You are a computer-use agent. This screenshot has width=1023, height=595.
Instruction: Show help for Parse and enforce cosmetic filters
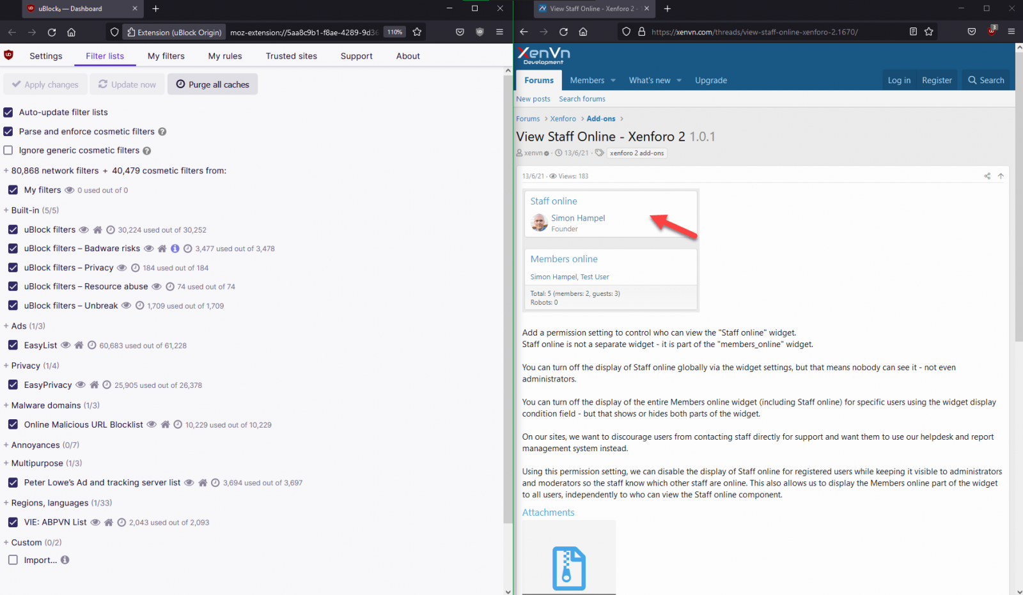click(x=162, y=132)
